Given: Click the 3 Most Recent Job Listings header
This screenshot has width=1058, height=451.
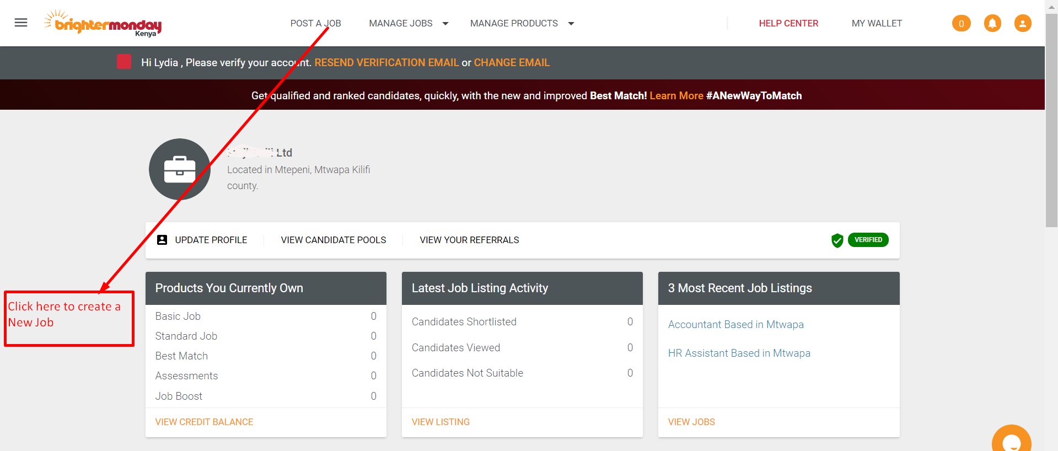Looking at the screenshot, I should click(778, 288).
